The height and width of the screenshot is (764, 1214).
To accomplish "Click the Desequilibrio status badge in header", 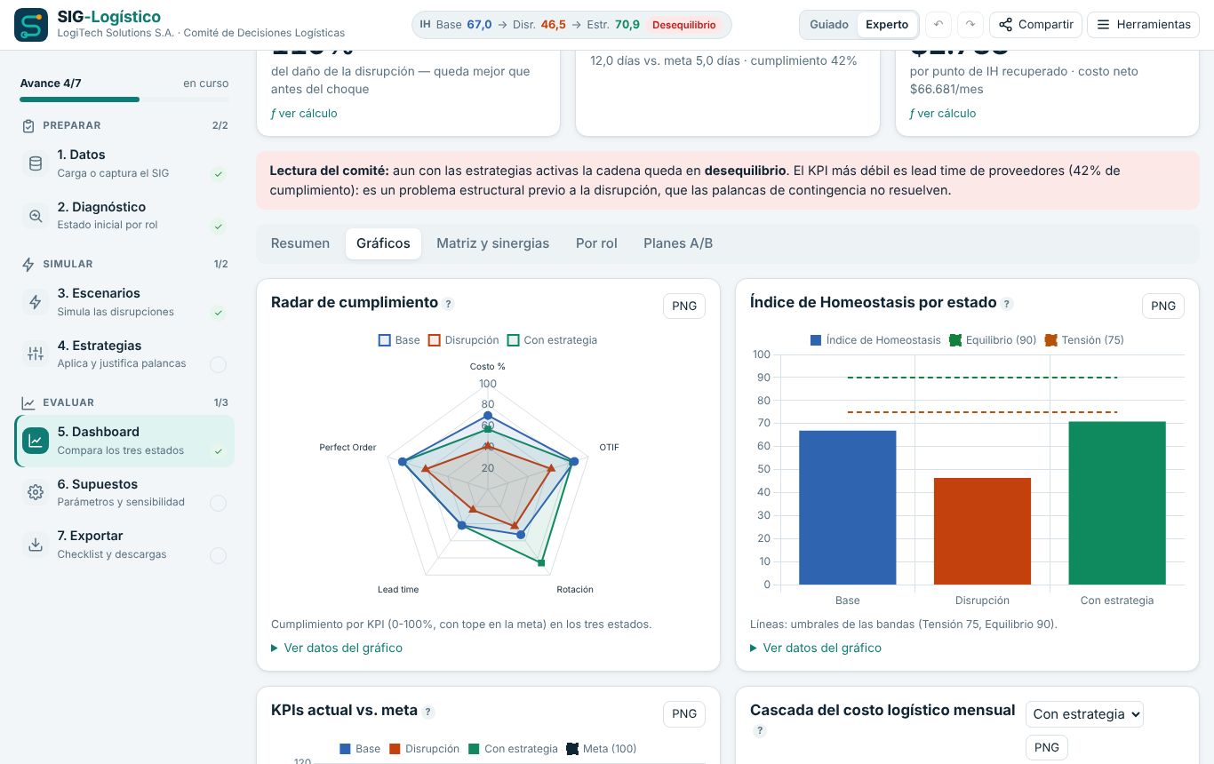I will [684, 25].
